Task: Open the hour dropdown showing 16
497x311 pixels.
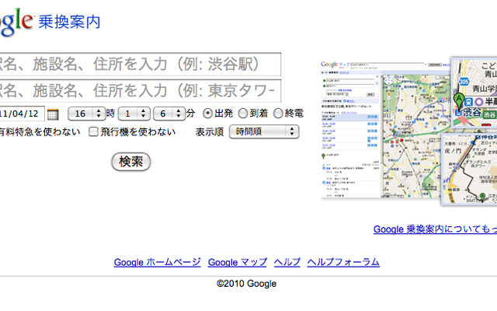Action: click(x=86, y=114)
